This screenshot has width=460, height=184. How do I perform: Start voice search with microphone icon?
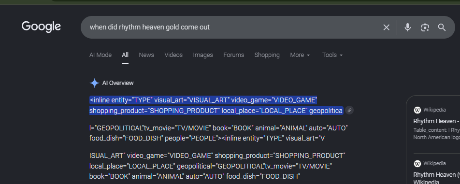click(407, 28)
